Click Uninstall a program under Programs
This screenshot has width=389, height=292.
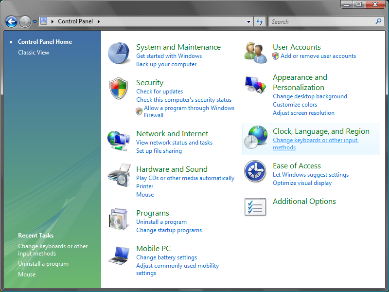pyautogui.click(x=161, y=222)
